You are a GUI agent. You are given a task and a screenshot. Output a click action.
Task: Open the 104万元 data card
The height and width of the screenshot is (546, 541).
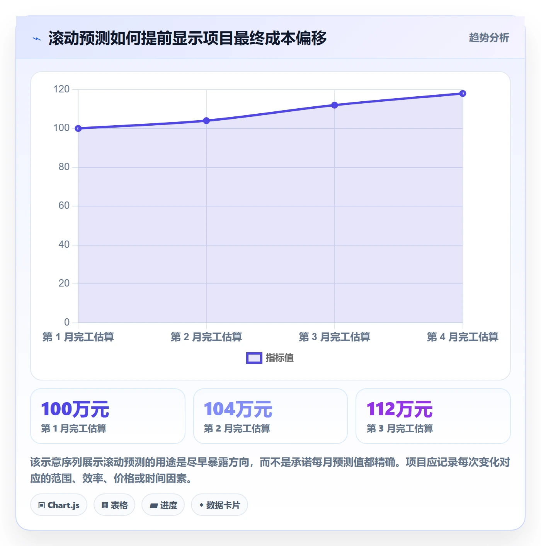[x=270, y=416]
